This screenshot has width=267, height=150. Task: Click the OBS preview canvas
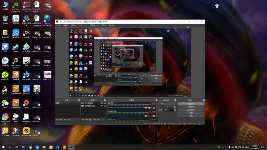point(130,63)
